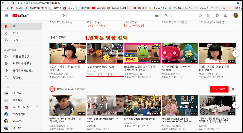This screenshot has width=243, height=133.
Task: Play Solar system planet song thumbnail
Action: tap(105, 53)
